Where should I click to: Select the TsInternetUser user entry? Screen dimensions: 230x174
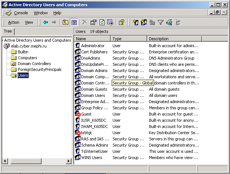(x=95, y=151)
